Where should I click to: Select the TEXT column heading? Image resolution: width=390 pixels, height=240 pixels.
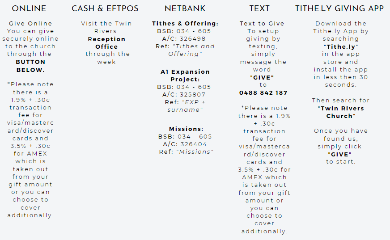tap(259, 8)
